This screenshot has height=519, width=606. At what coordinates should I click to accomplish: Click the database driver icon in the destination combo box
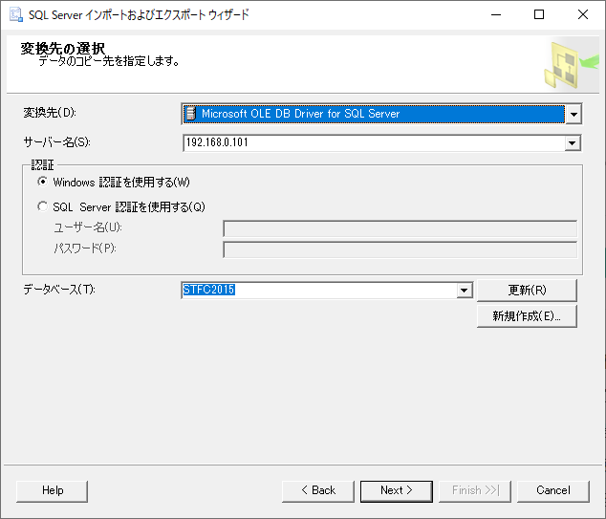coord(191,114)
